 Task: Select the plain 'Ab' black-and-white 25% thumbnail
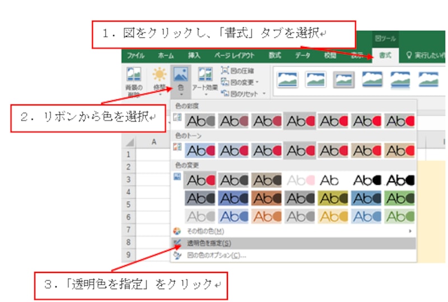point(333,180)
